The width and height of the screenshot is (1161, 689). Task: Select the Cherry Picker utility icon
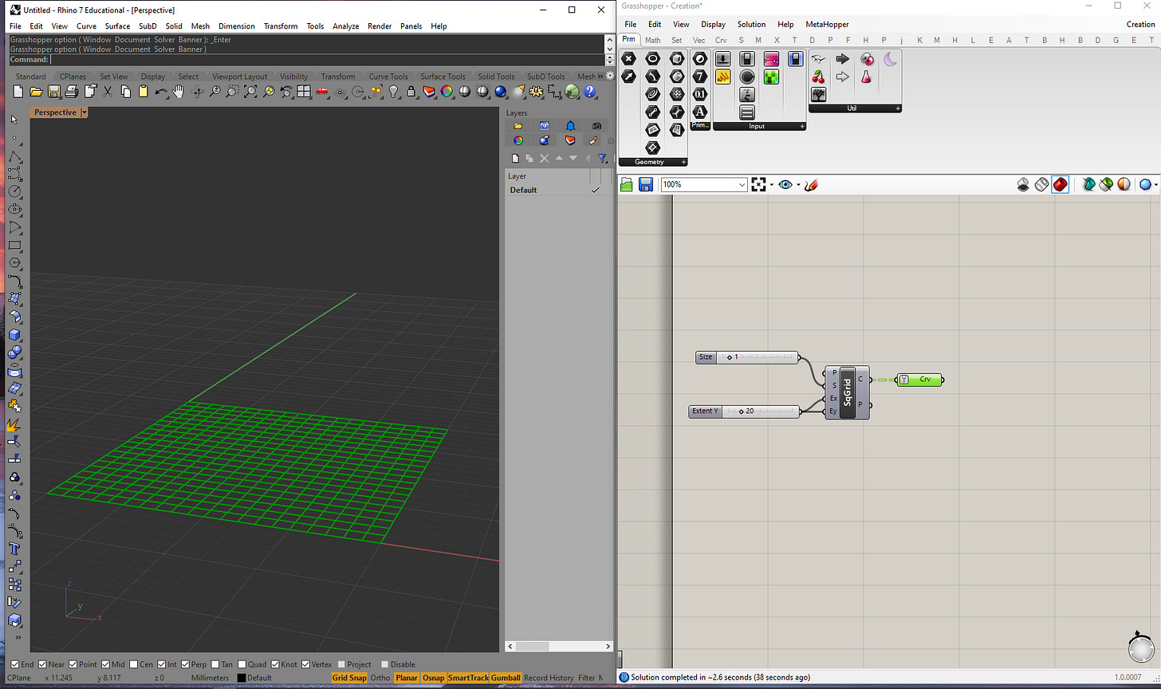[x=818, y=77]
